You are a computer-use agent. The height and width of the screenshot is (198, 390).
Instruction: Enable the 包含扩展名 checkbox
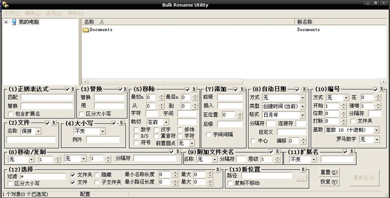[11, 114]
